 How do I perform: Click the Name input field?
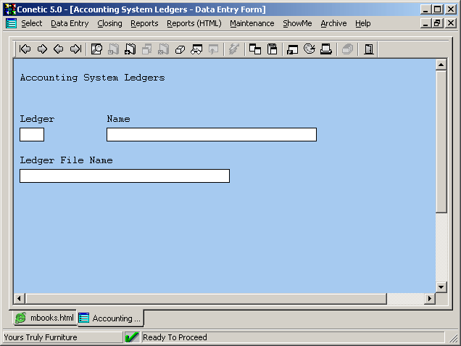(211, 134)
